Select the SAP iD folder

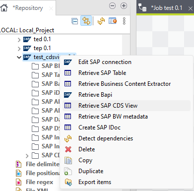click(x=51, y=93)
